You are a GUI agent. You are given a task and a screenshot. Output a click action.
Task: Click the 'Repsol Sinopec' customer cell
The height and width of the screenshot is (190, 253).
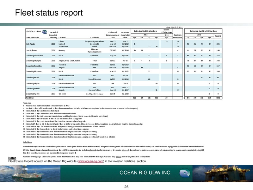tap(95, 79)
